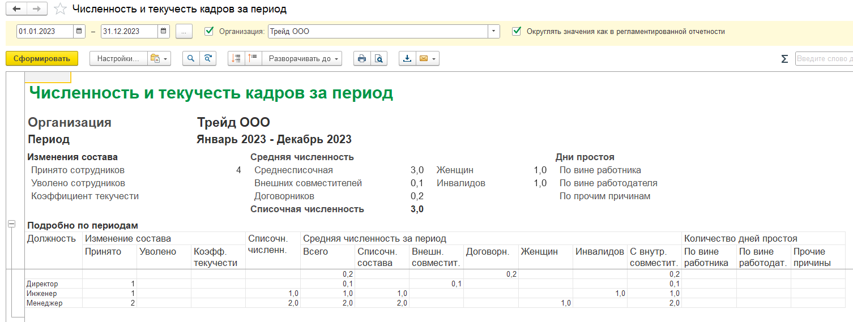The width and height of the screenshot is (853, 322).
Task: Collapse the Подробно по периодам group minus box
Action: [11, 225]
